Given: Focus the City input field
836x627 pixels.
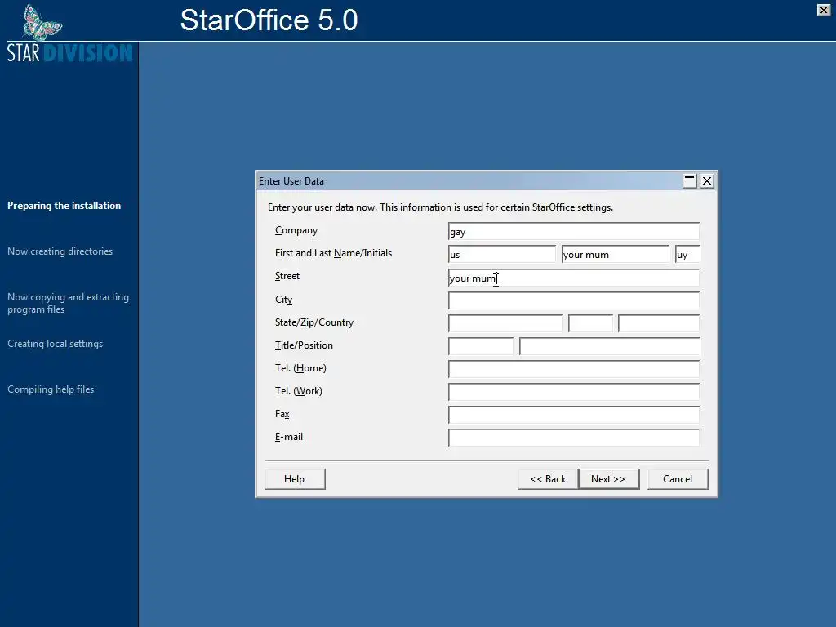Looking at the screenshot, I should coord(574,300).
